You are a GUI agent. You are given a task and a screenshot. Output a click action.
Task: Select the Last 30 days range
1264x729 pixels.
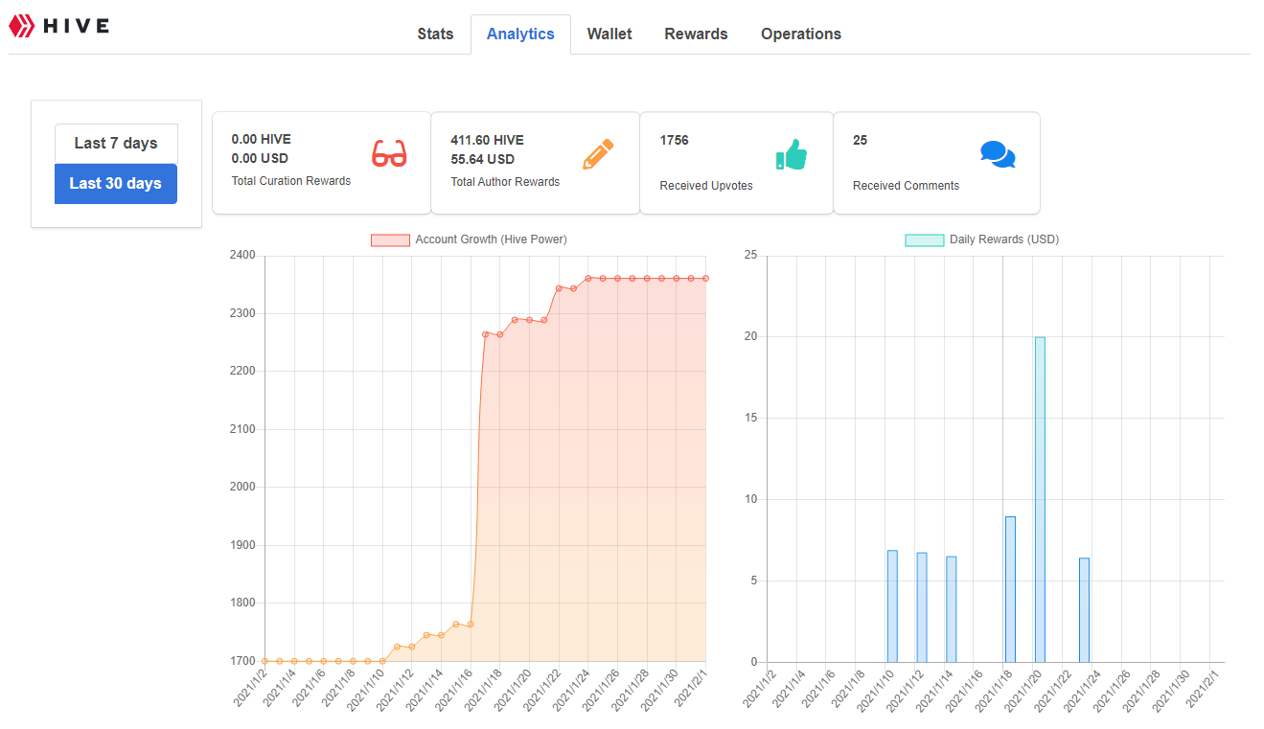(116, 183)
